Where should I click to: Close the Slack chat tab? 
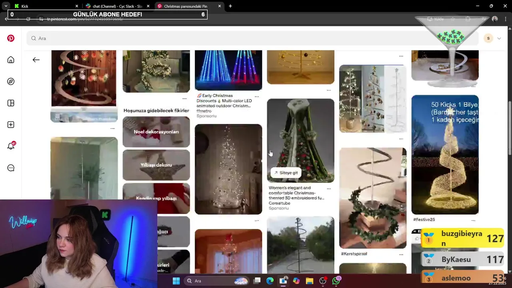click(148, 6)
